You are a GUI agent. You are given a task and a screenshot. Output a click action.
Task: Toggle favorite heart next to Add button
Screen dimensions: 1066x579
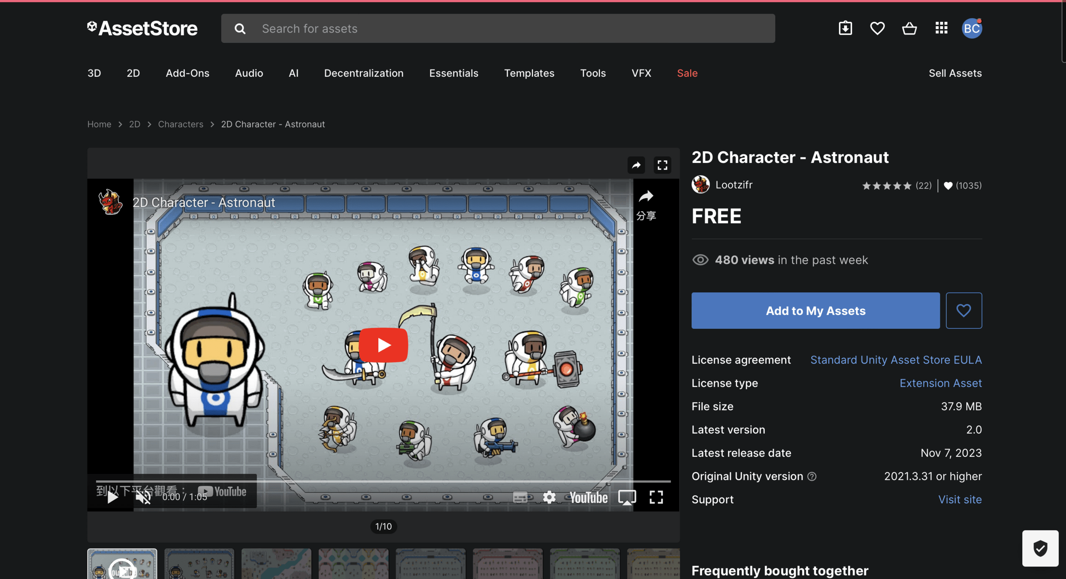tap(963, 311)
